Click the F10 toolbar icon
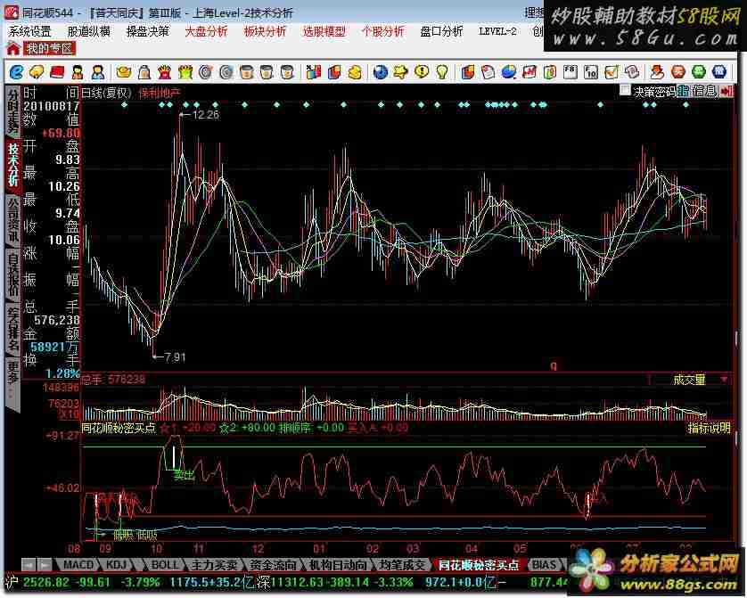This screenshot has width=747, height=598. (591, 72)
